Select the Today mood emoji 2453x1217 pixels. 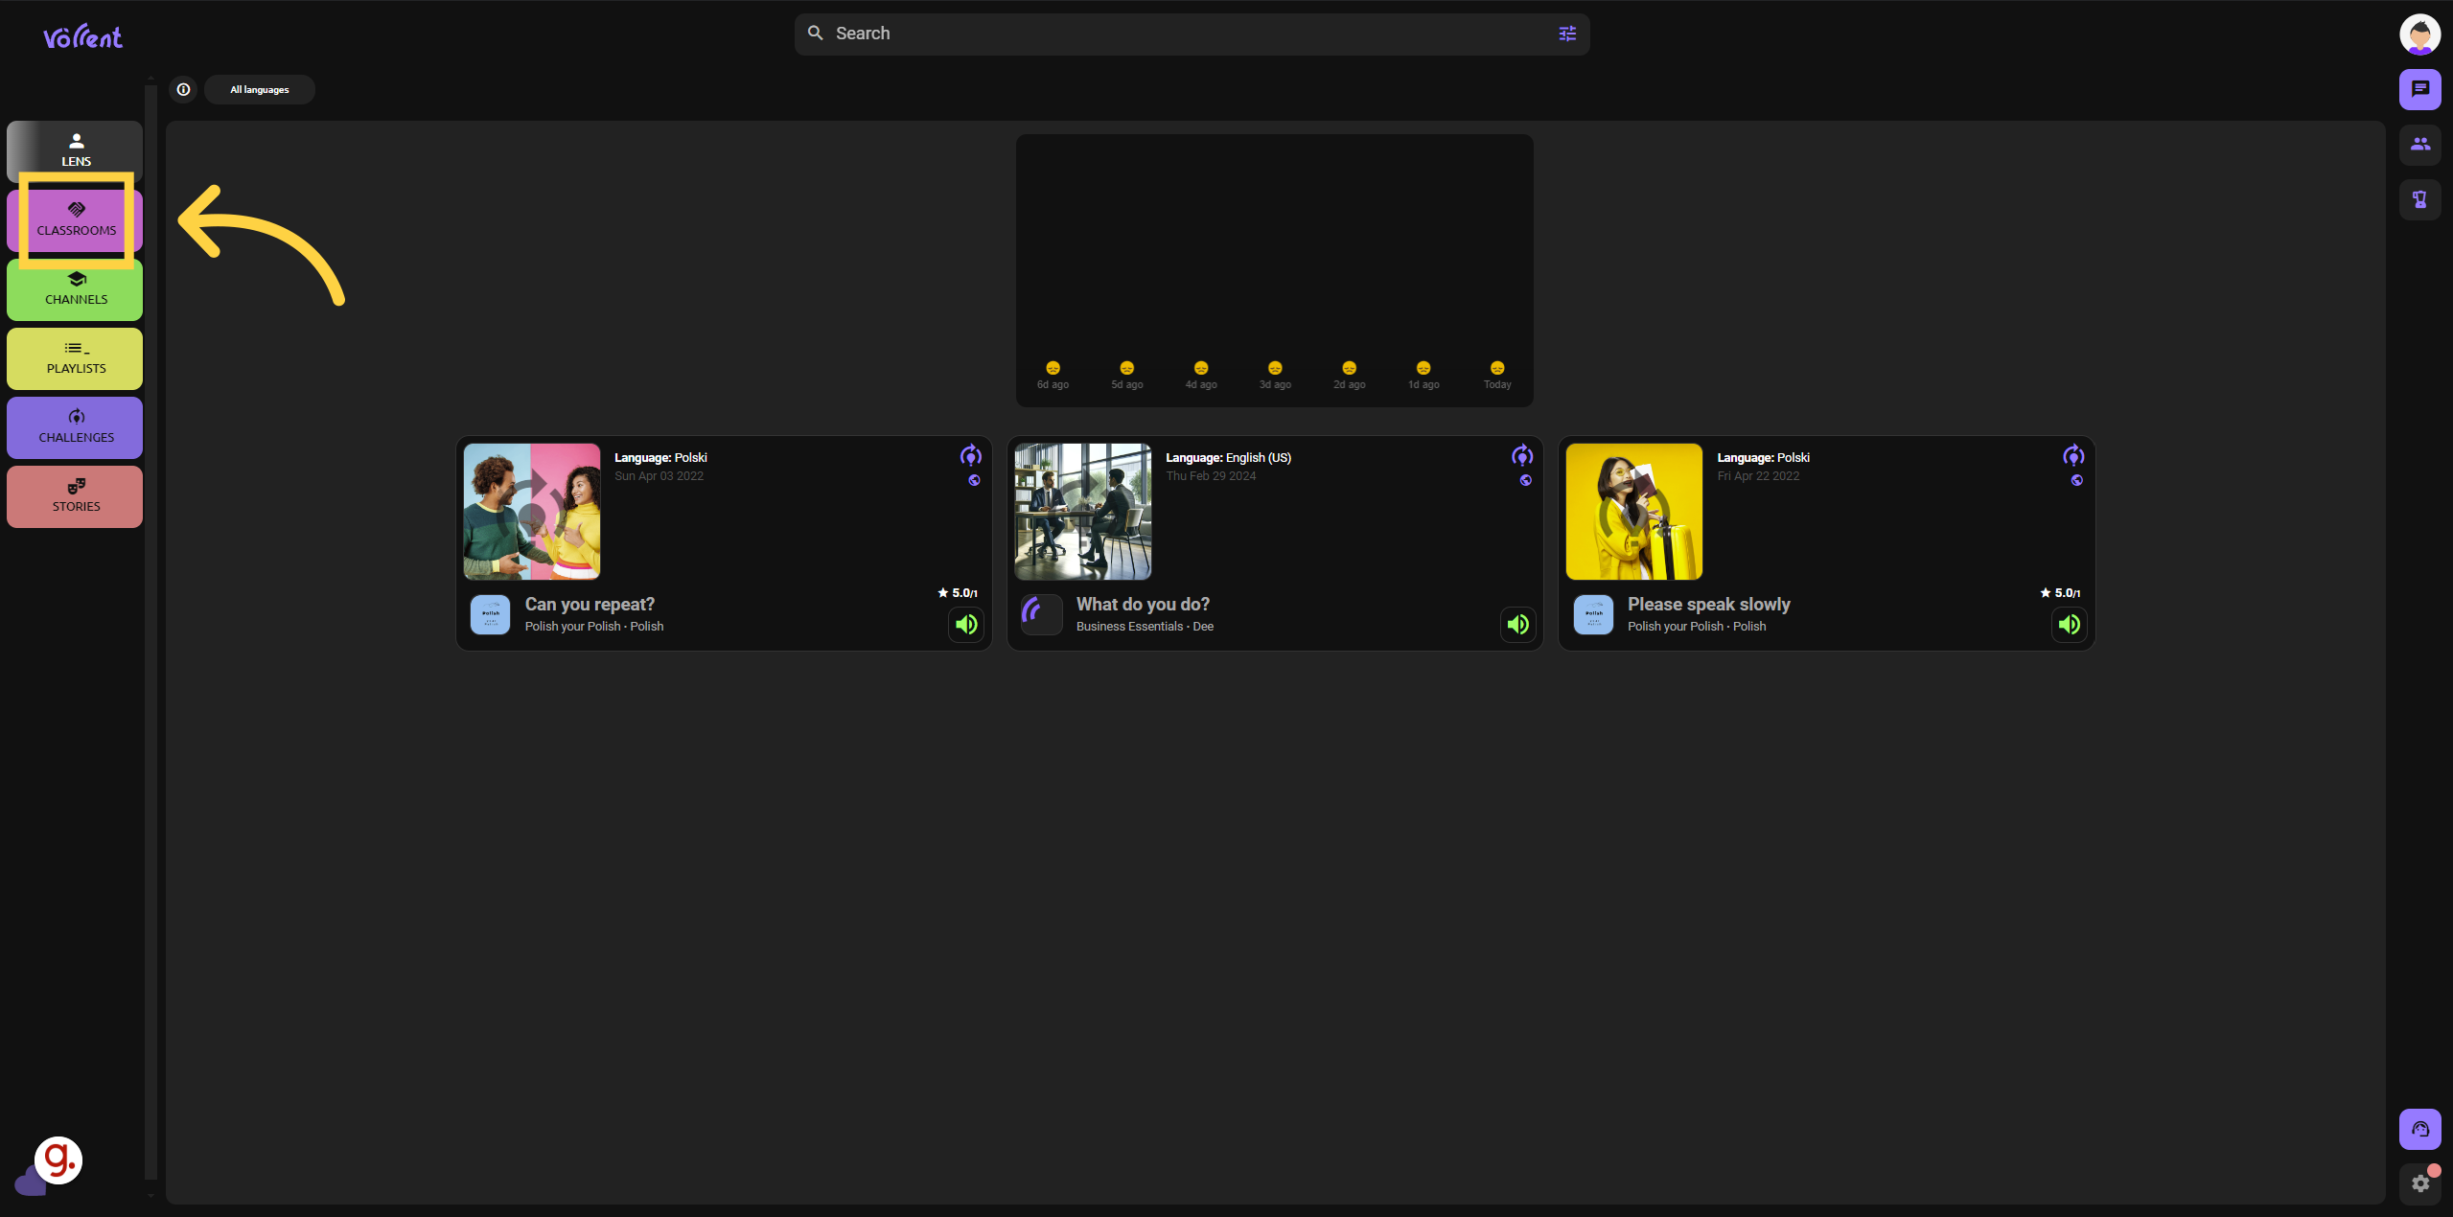tap(1497, 368)
